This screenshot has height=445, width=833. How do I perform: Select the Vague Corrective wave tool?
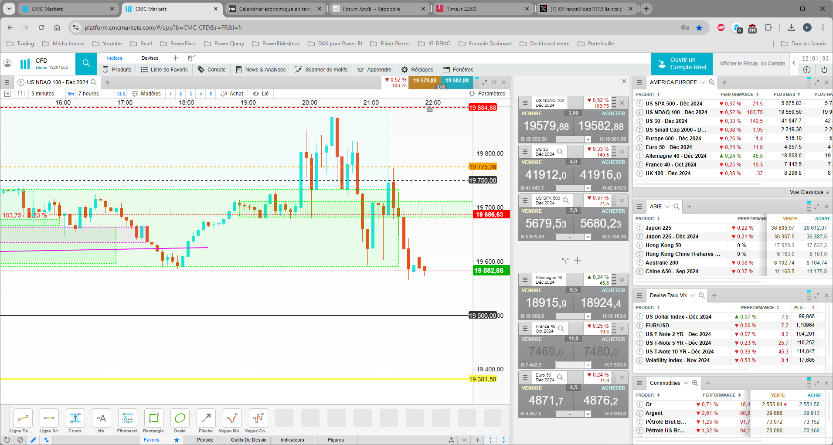[258, 418]
